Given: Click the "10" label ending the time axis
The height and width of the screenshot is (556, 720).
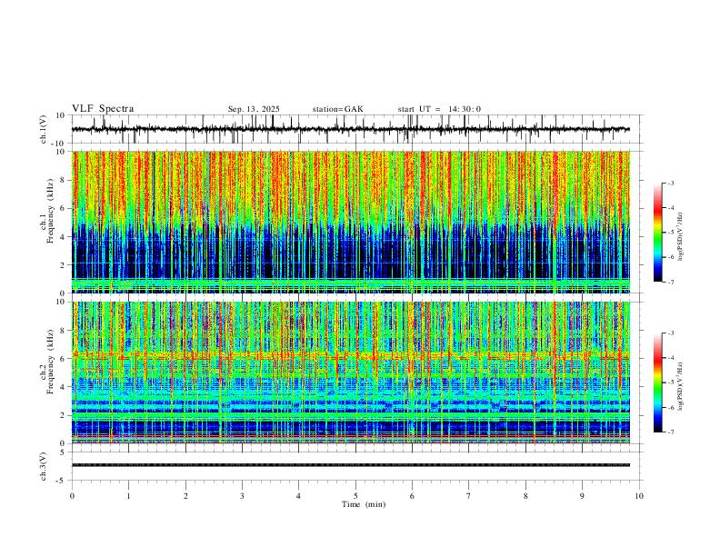Looking at the screenshot, I should (x=639, y=496).
